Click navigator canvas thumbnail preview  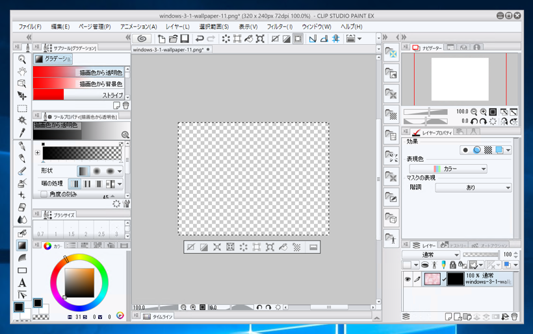pos(460,79)
